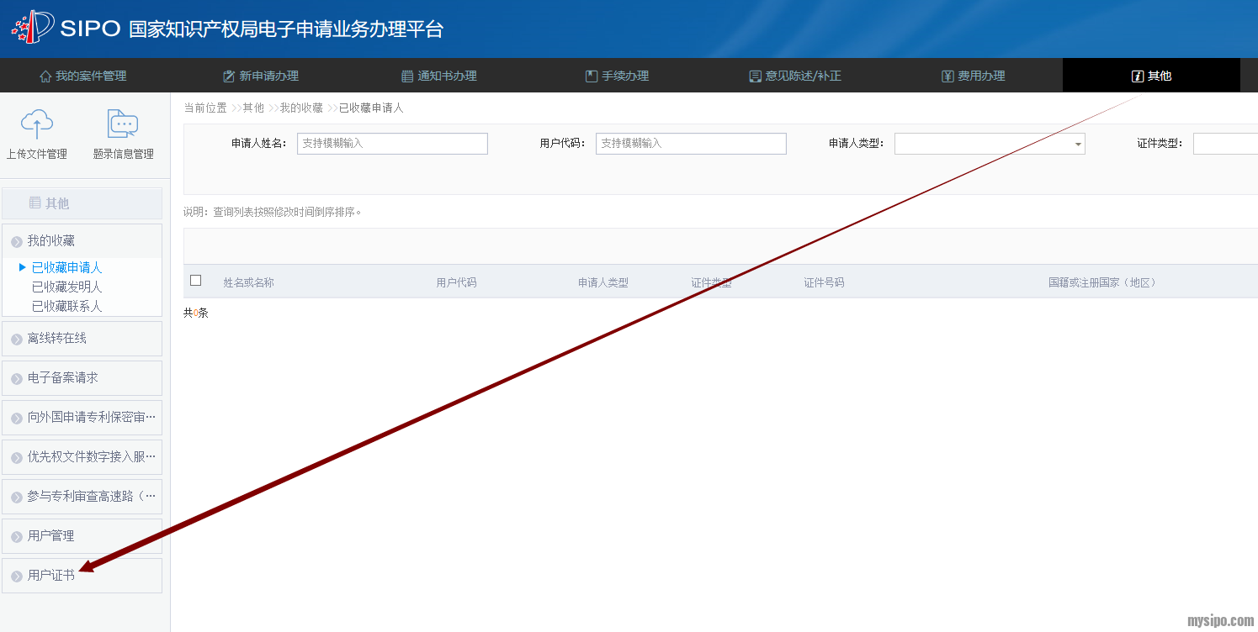Focus the 用户代码 input field
This screenshot has width=1258, height=632.
[691, 144]
